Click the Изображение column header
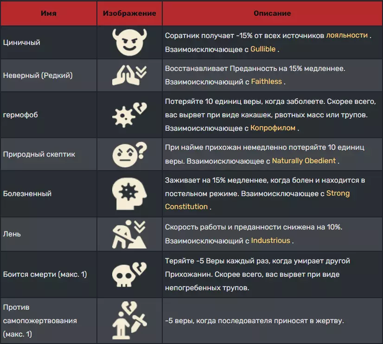Viewport: 383px width, 344px height. (129, 13)
